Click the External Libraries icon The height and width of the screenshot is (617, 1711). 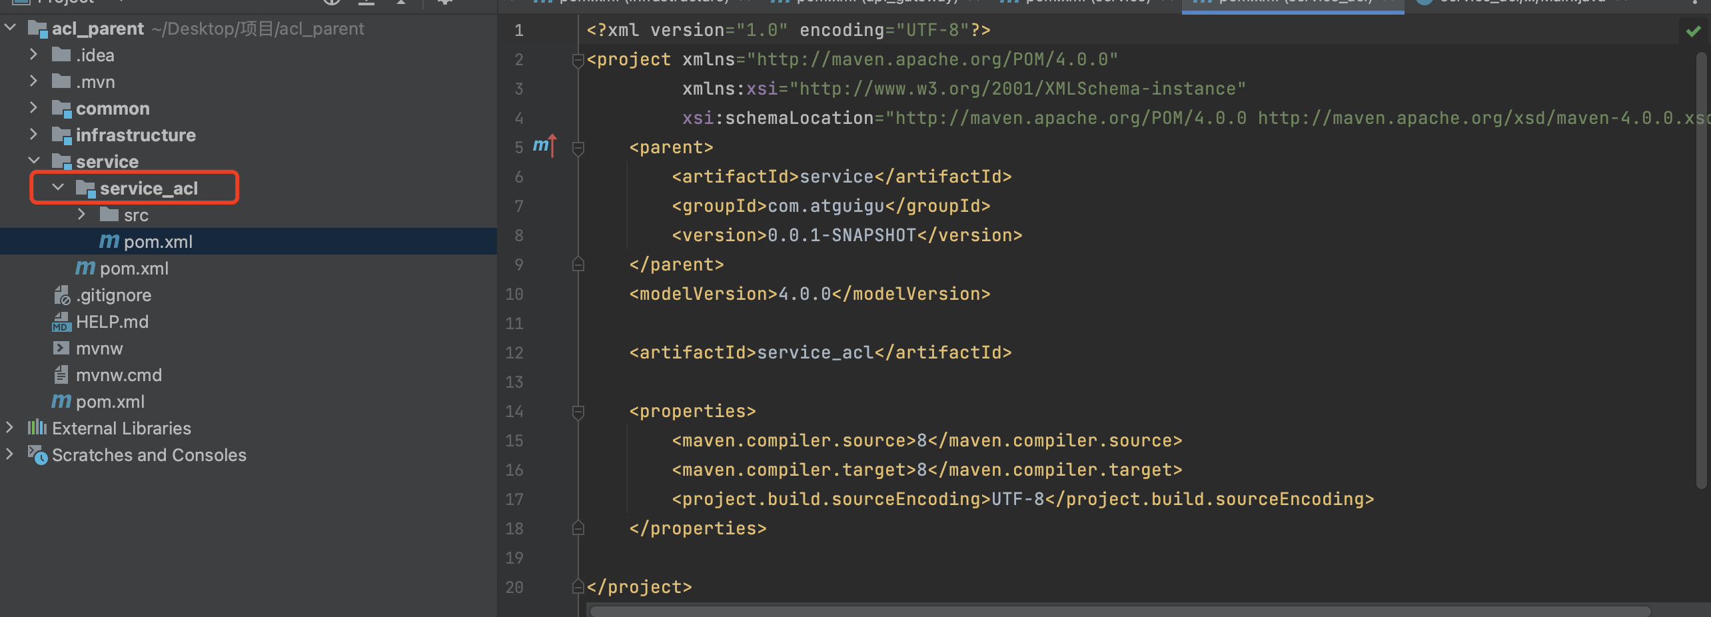[x=37, y=428]
